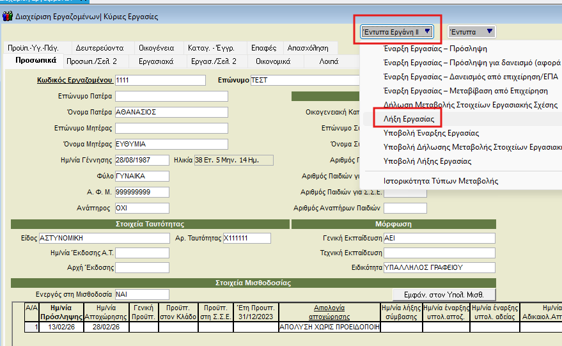Select row 1 in the payroll table

coord(32,327)
